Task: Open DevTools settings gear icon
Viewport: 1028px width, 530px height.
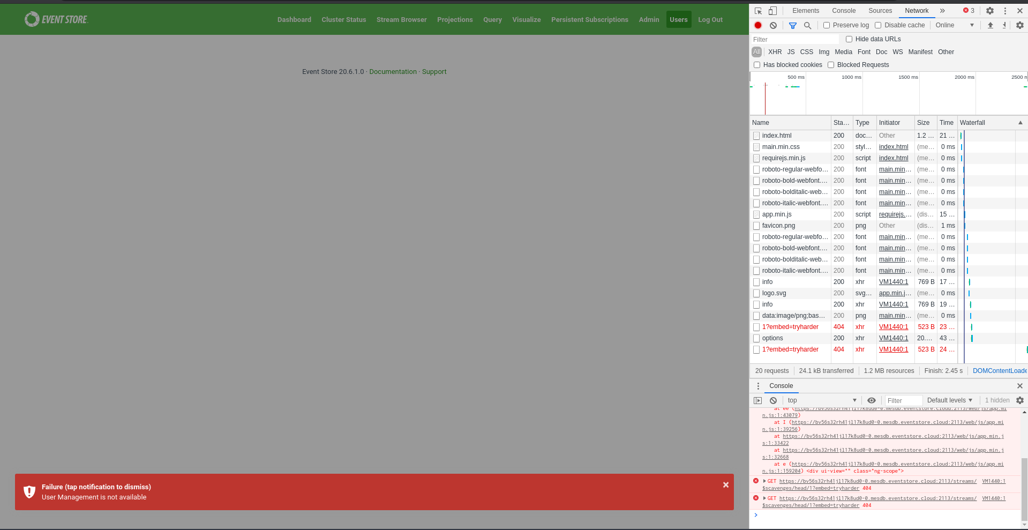Action: pyautogui.click(x=990, y=11)
